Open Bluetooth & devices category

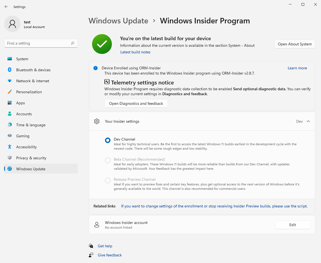click(x=41, y=70)
